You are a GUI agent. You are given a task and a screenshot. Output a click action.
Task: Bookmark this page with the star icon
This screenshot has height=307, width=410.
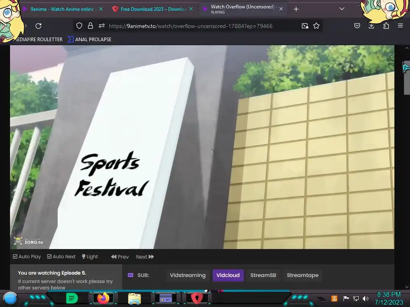[x=316, y=26]
